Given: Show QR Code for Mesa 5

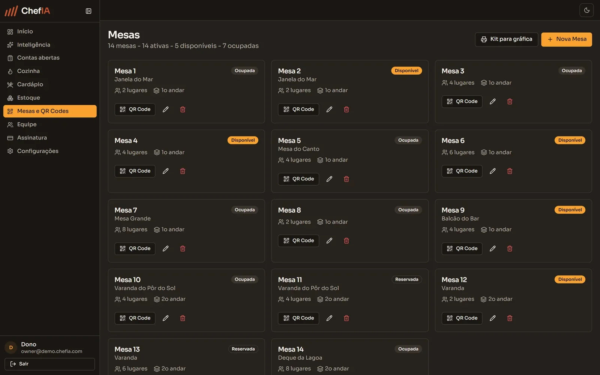Looking at the screenshot, I should tap(298, 179).
